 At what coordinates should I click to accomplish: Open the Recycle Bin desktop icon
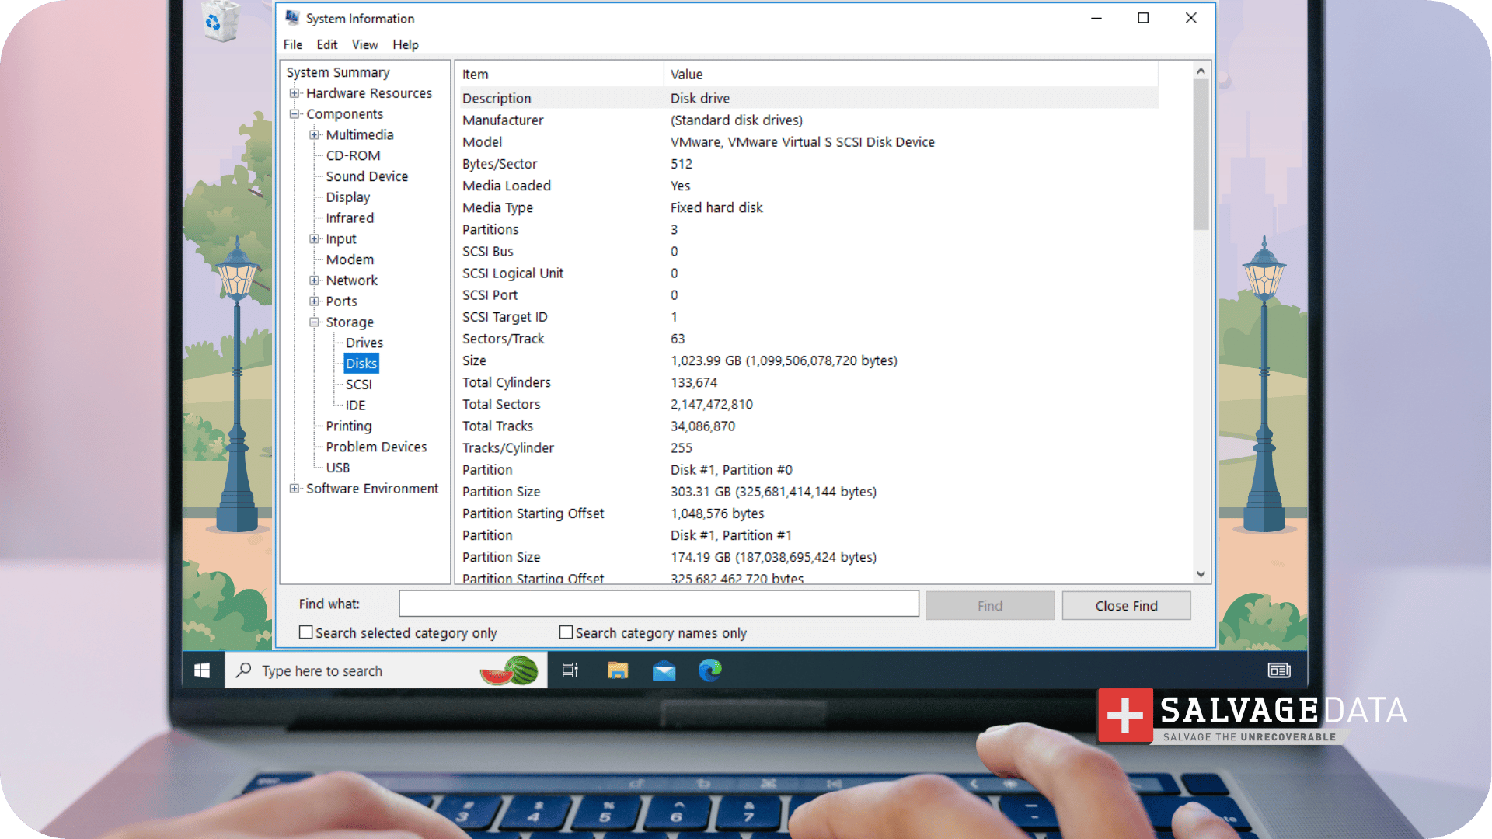click(221, 22)
